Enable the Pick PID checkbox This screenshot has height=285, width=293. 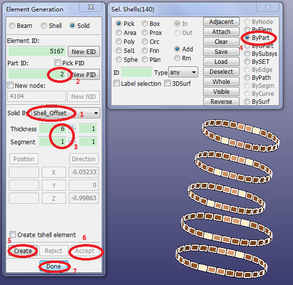pos(57,63)
